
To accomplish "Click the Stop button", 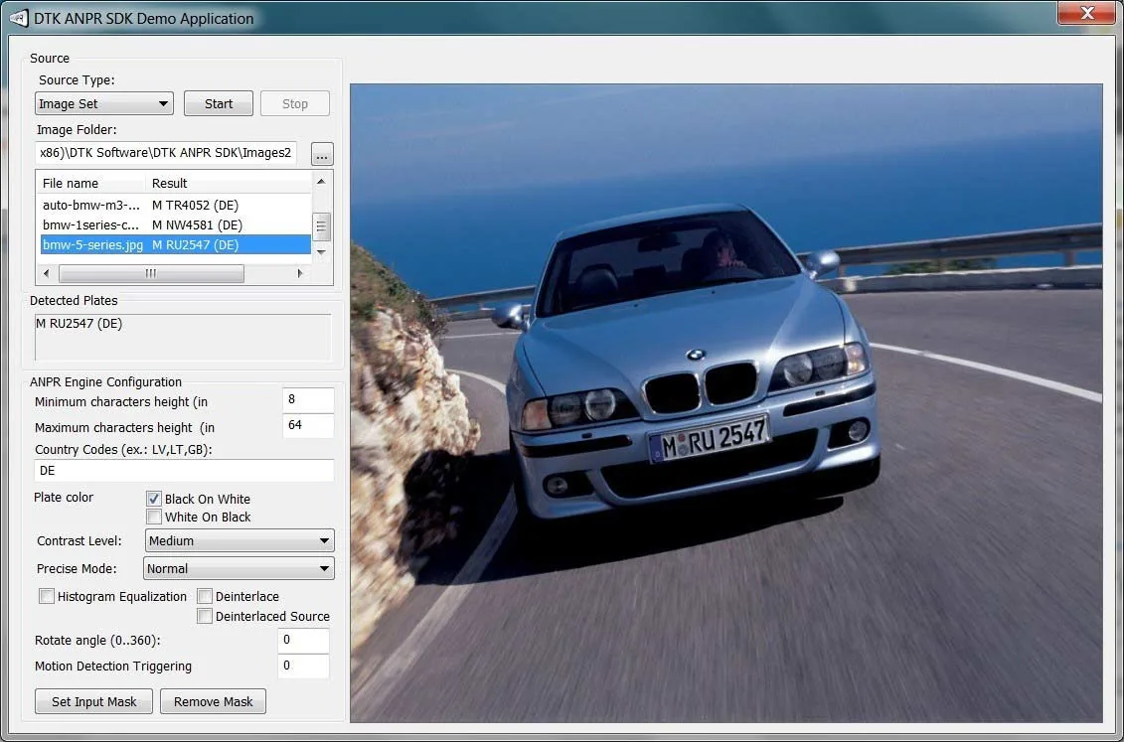I will coord(294,104).
